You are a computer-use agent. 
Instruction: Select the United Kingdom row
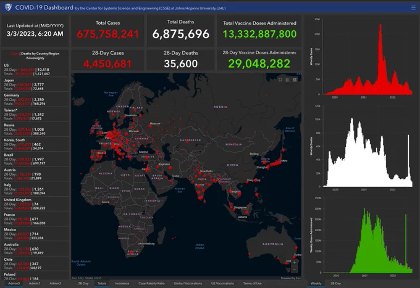(35, 204)
